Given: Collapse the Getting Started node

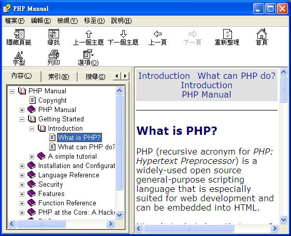Looking at the screenshot, I should click(x=22, y=119).
